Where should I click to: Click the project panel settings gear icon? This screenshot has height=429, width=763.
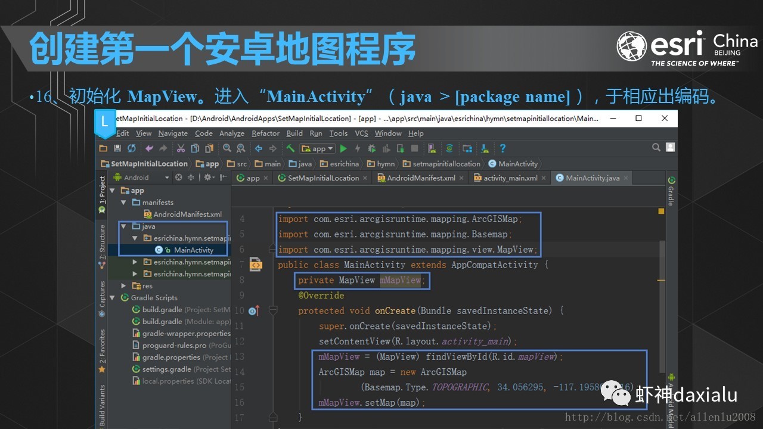208,178
